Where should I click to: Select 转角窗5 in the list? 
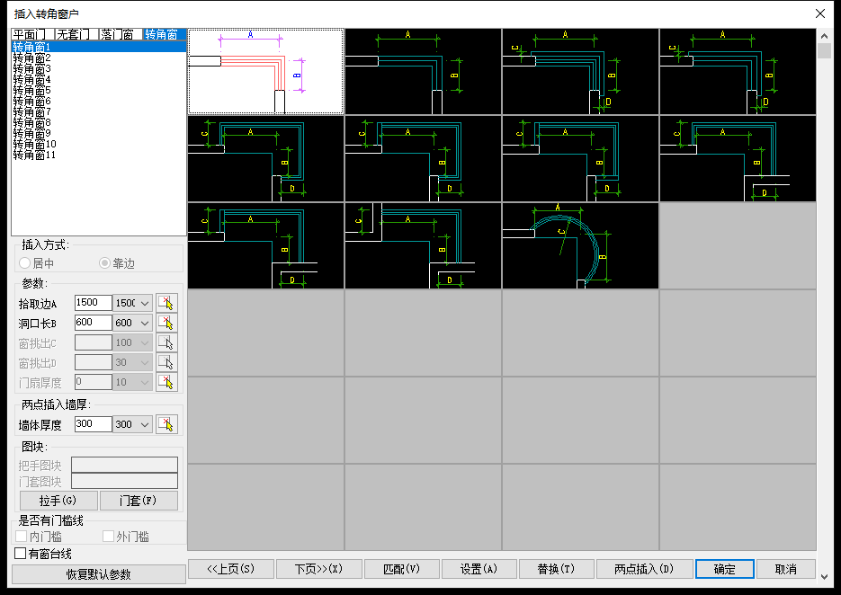99,90
